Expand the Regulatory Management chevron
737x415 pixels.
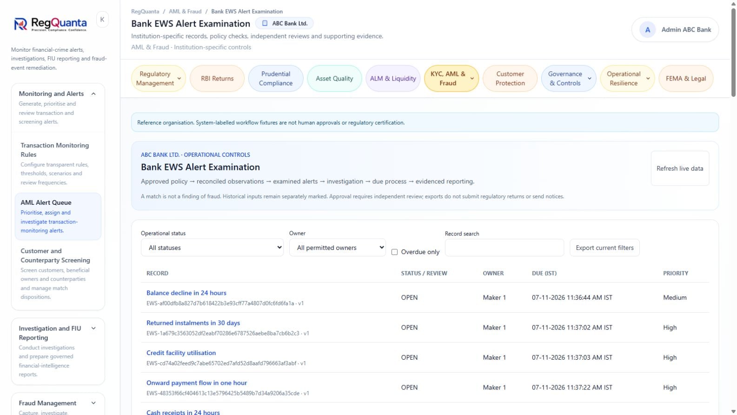tap(179, 79)
